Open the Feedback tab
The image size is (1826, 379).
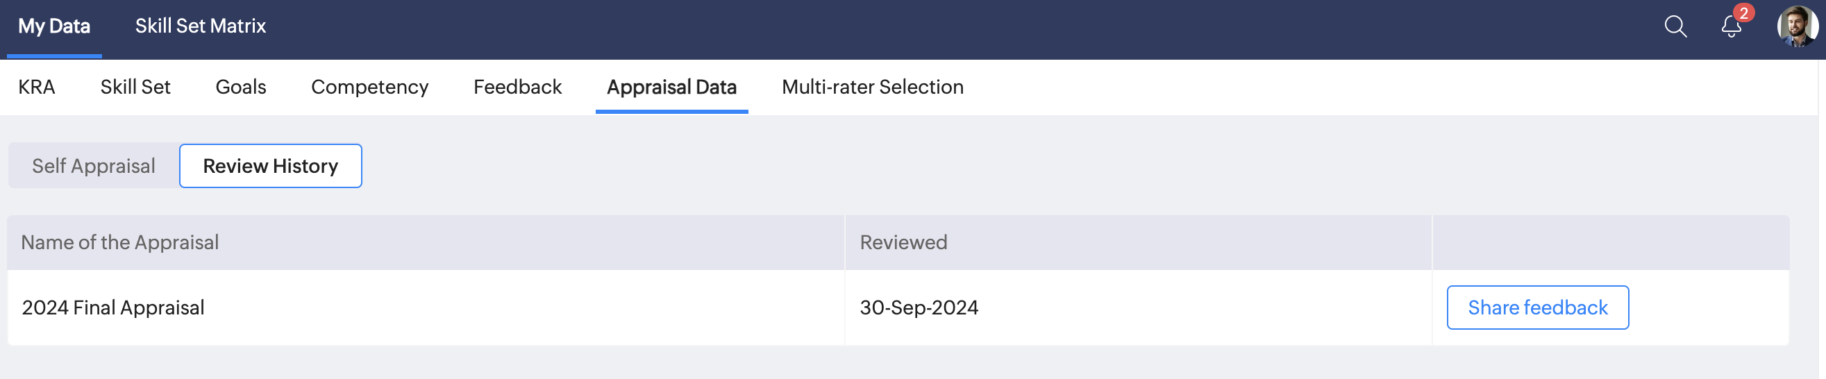point(517,87)
